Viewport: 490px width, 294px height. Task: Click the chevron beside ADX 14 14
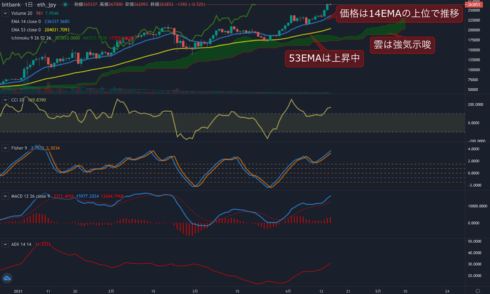[x=5, y=244]
